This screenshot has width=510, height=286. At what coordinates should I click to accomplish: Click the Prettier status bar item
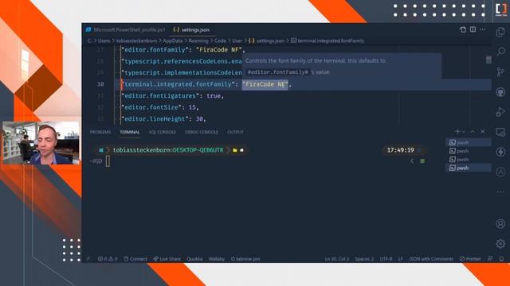point(470,259)
